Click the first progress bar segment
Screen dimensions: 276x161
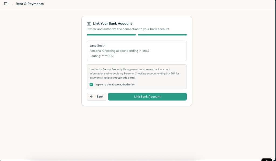(111, 35)
